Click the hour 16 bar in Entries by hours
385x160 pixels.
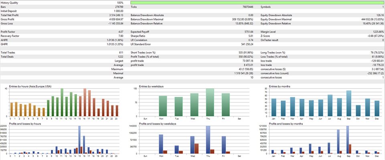click(85, 103)
